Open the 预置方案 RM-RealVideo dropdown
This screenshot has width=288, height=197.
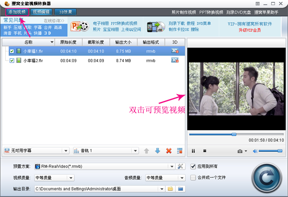tap(105, 166)
